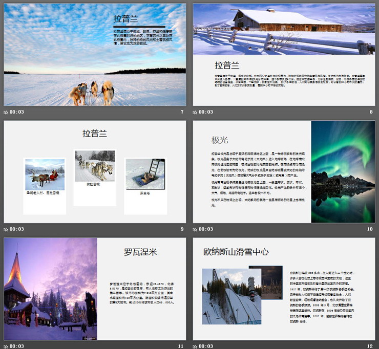
Task: Click the transition star icon under slide 7
Action: [6, 112]
